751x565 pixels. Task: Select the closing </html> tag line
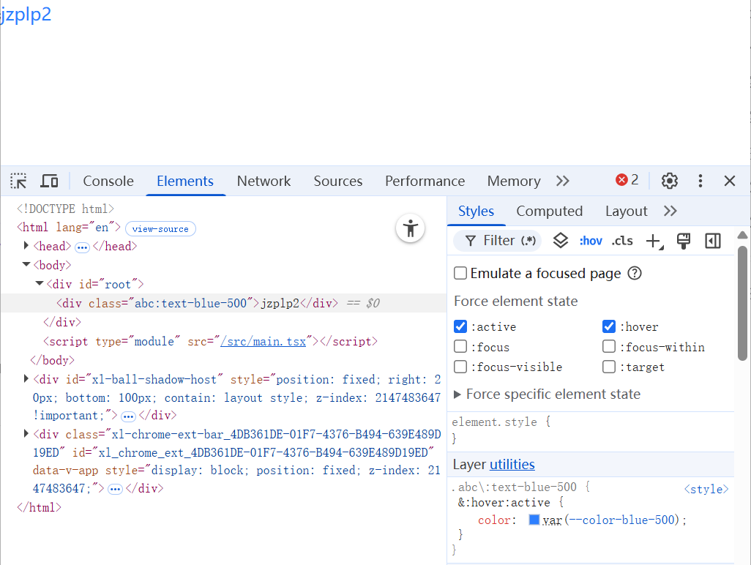click(39, 507)
